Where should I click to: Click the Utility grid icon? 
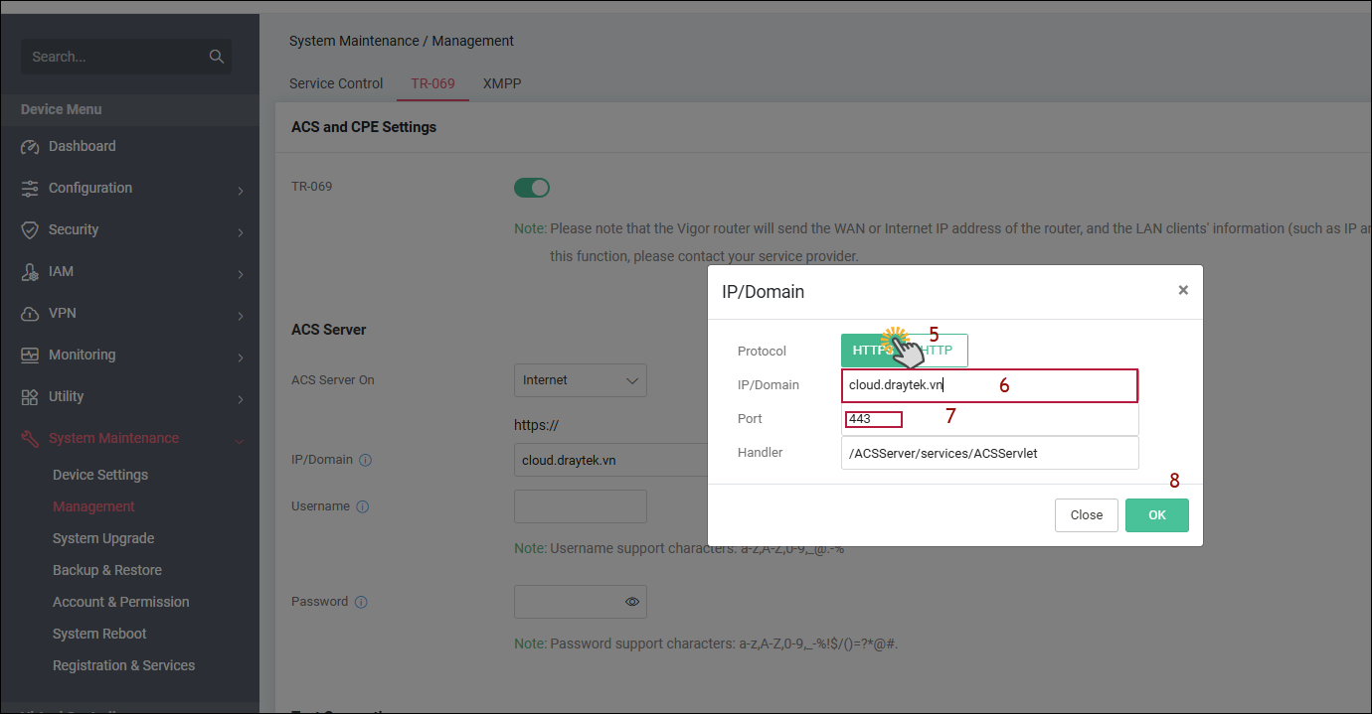pyautogui.click(x=30, y=397)
